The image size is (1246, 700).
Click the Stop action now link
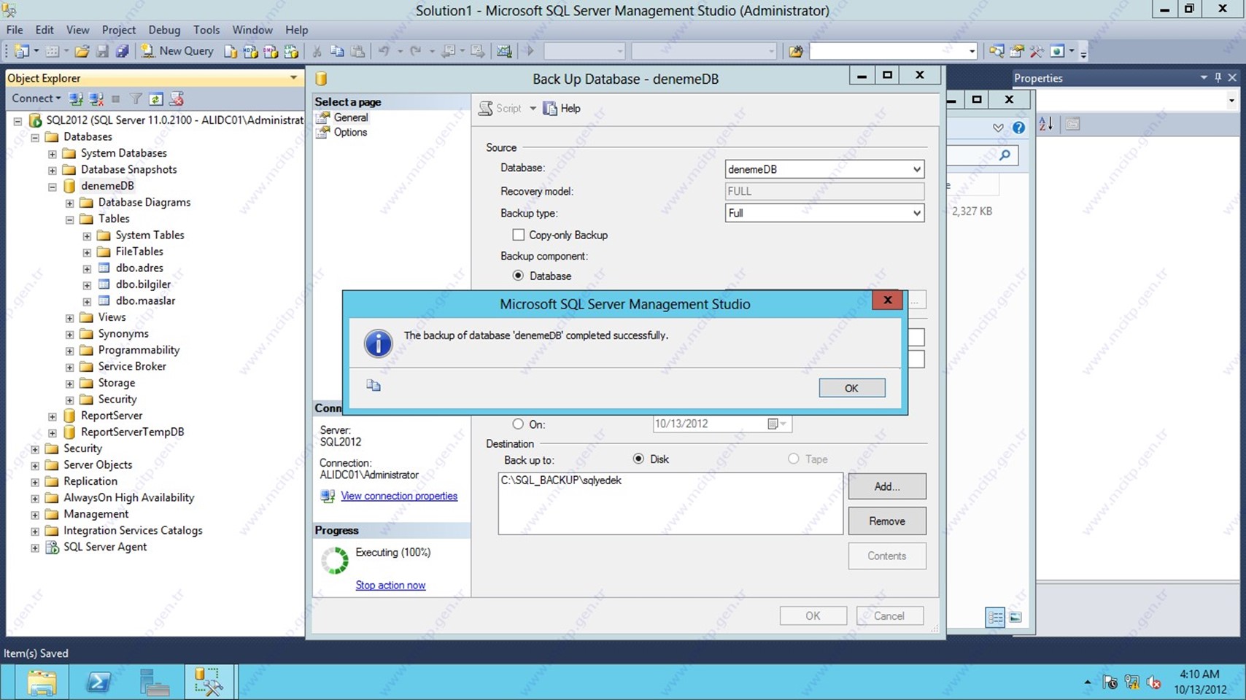pos(390,586)
